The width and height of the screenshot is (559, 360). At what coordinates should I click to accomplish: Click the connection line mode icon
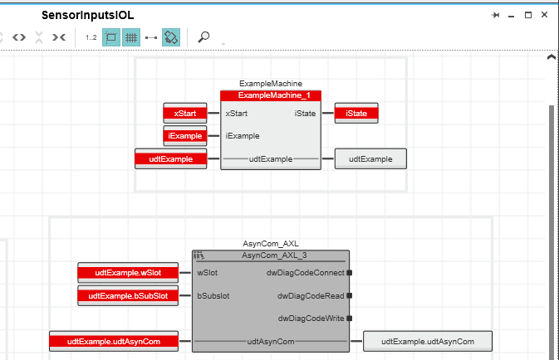tap(150, 37)
